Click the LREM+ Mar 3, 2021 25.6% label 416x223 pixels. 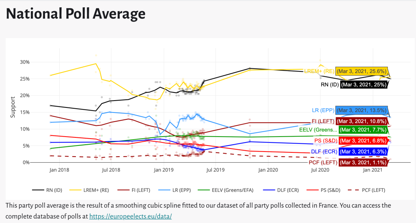pos(361,71)
